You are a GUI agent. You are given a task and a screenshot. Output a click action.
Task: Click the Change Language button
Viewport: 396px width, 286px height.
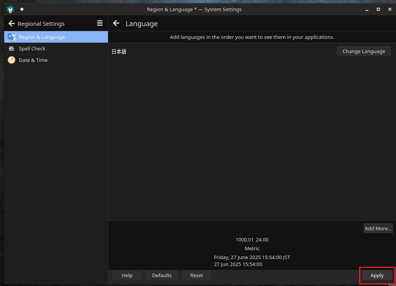pyautogui.click(x=364, y=52)
